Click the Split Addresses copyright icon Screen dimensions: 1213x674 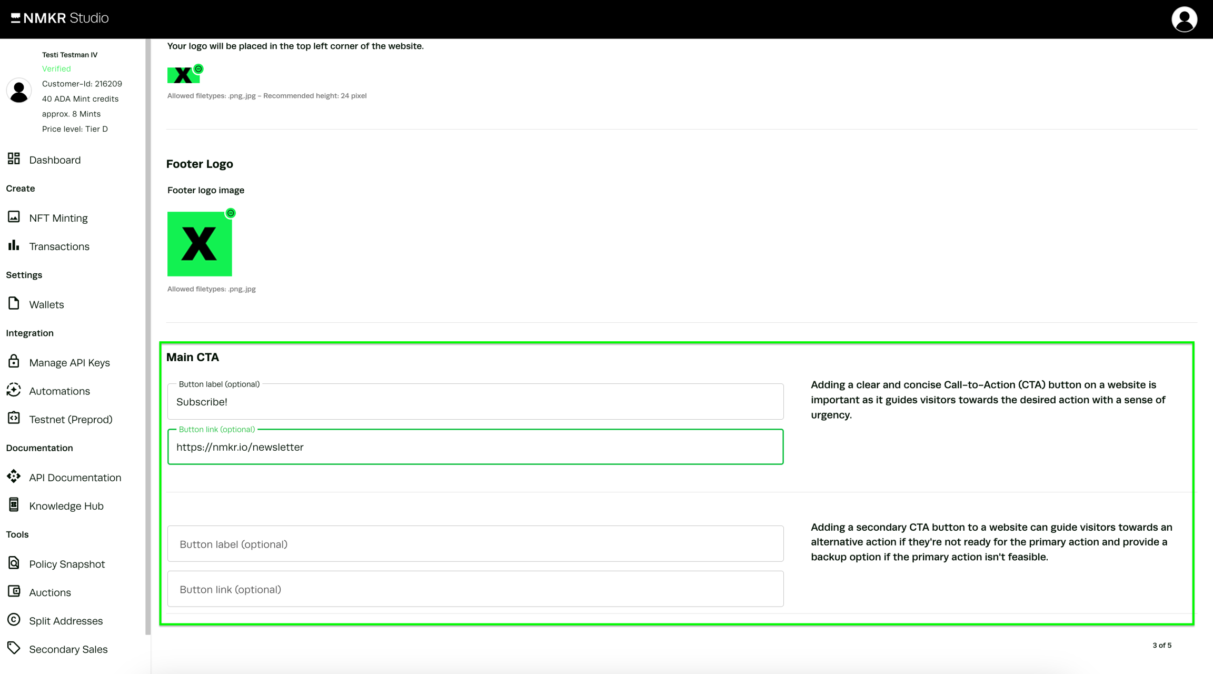point(14,620)
